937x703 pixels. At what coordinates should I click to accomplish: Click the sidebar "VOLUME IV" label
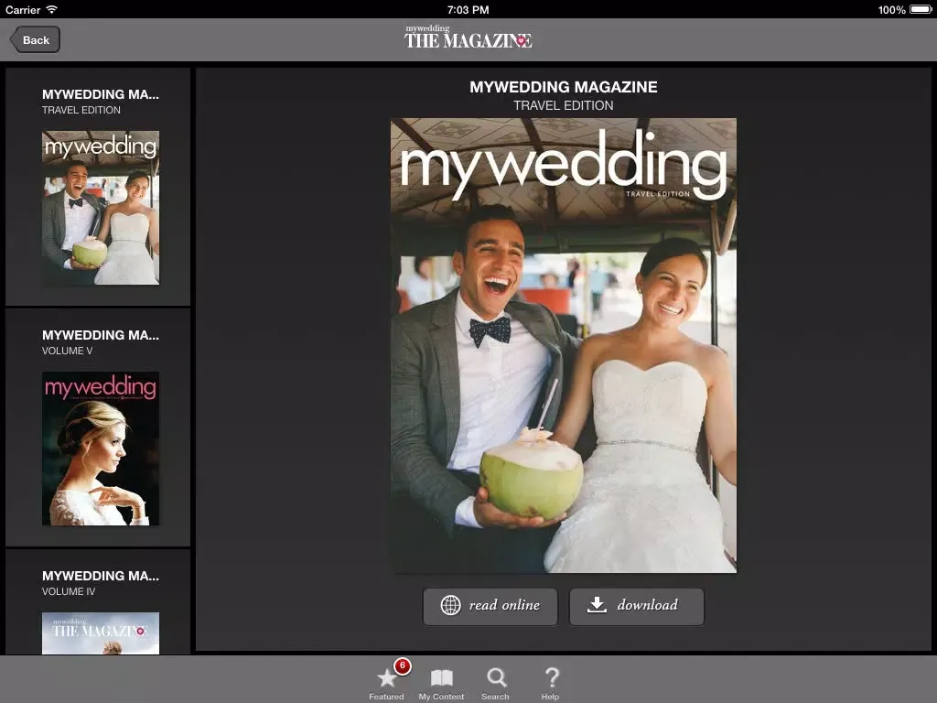point(68,591)
